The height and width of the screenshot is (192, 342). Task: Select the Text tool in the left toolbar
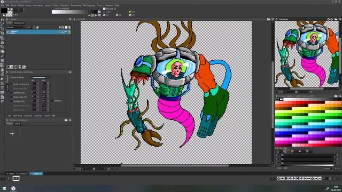[x=2, y=88]
